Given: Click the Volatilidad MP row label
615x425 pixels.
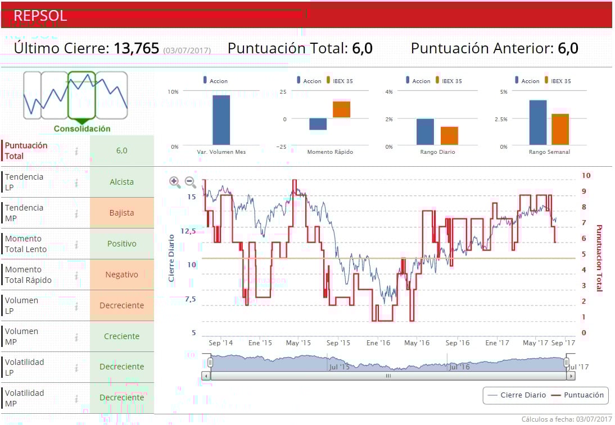Looking at the screenshot, I should point(24,399).
